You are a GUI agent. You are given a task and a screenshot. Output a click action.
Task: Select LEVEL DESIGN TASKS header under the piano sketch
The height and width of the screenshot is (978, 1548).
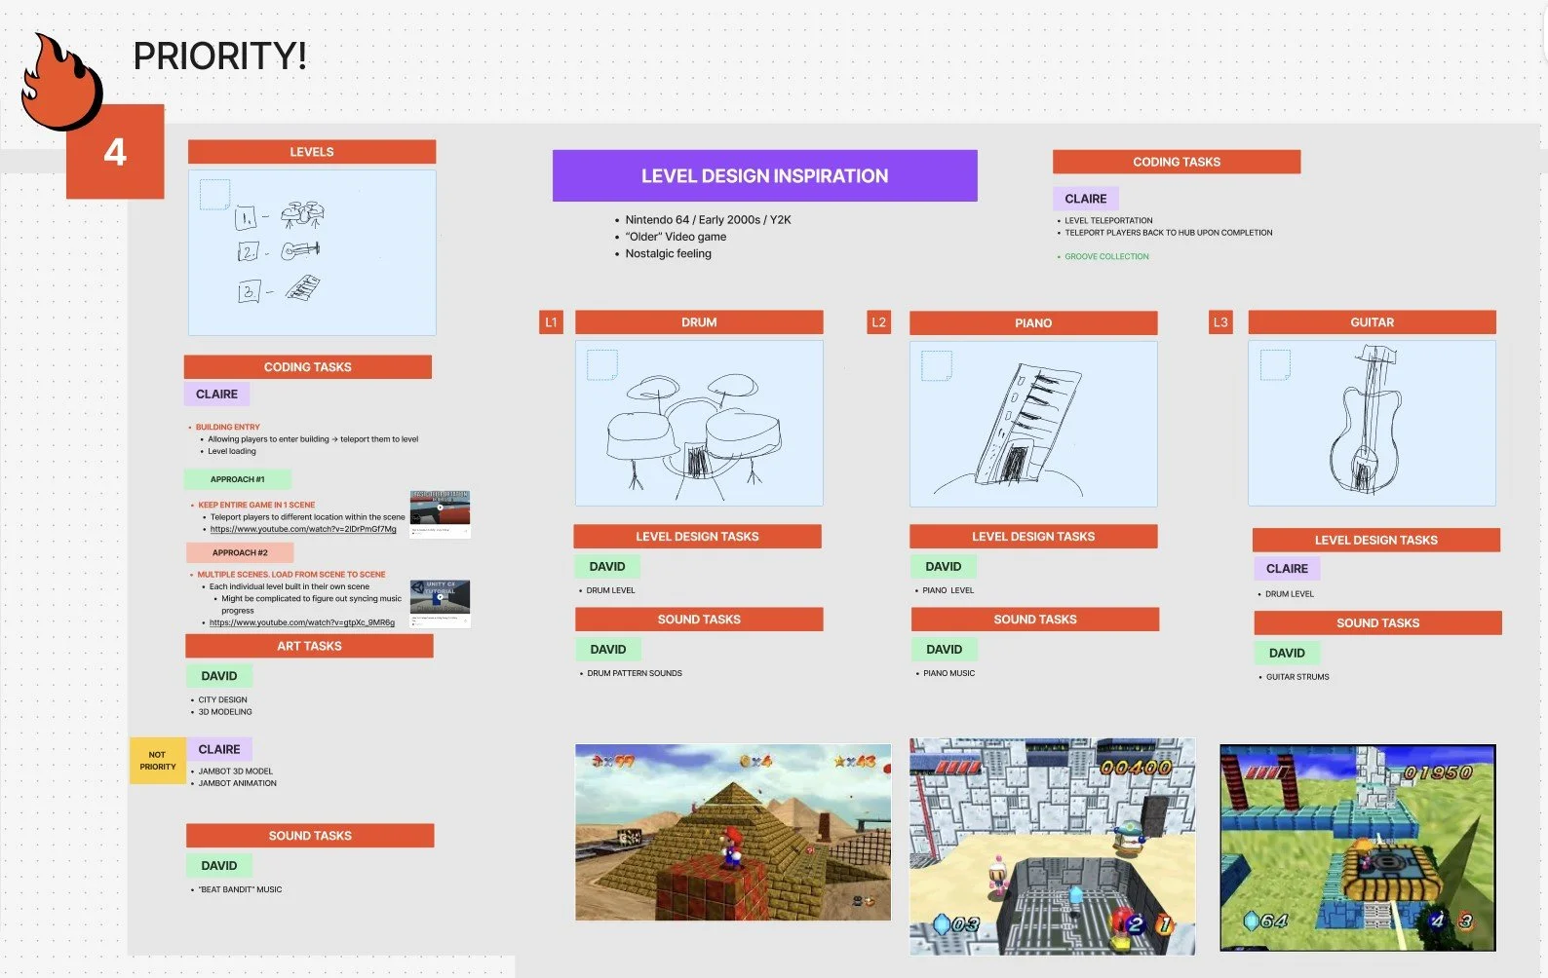(x=1033, y=537)
